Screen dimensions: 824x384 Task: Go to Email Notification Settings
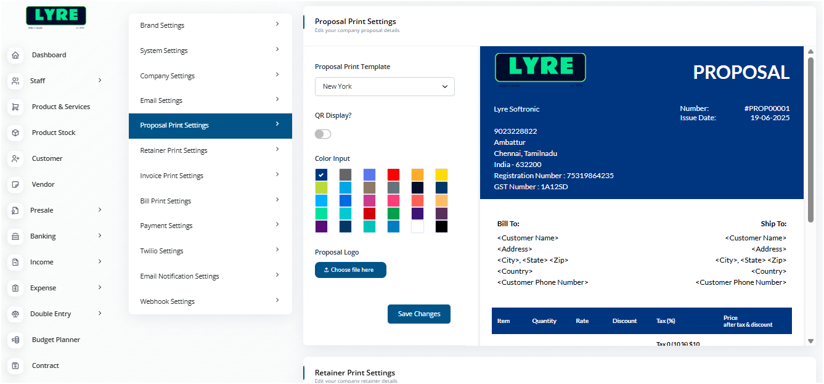(210, 276)
